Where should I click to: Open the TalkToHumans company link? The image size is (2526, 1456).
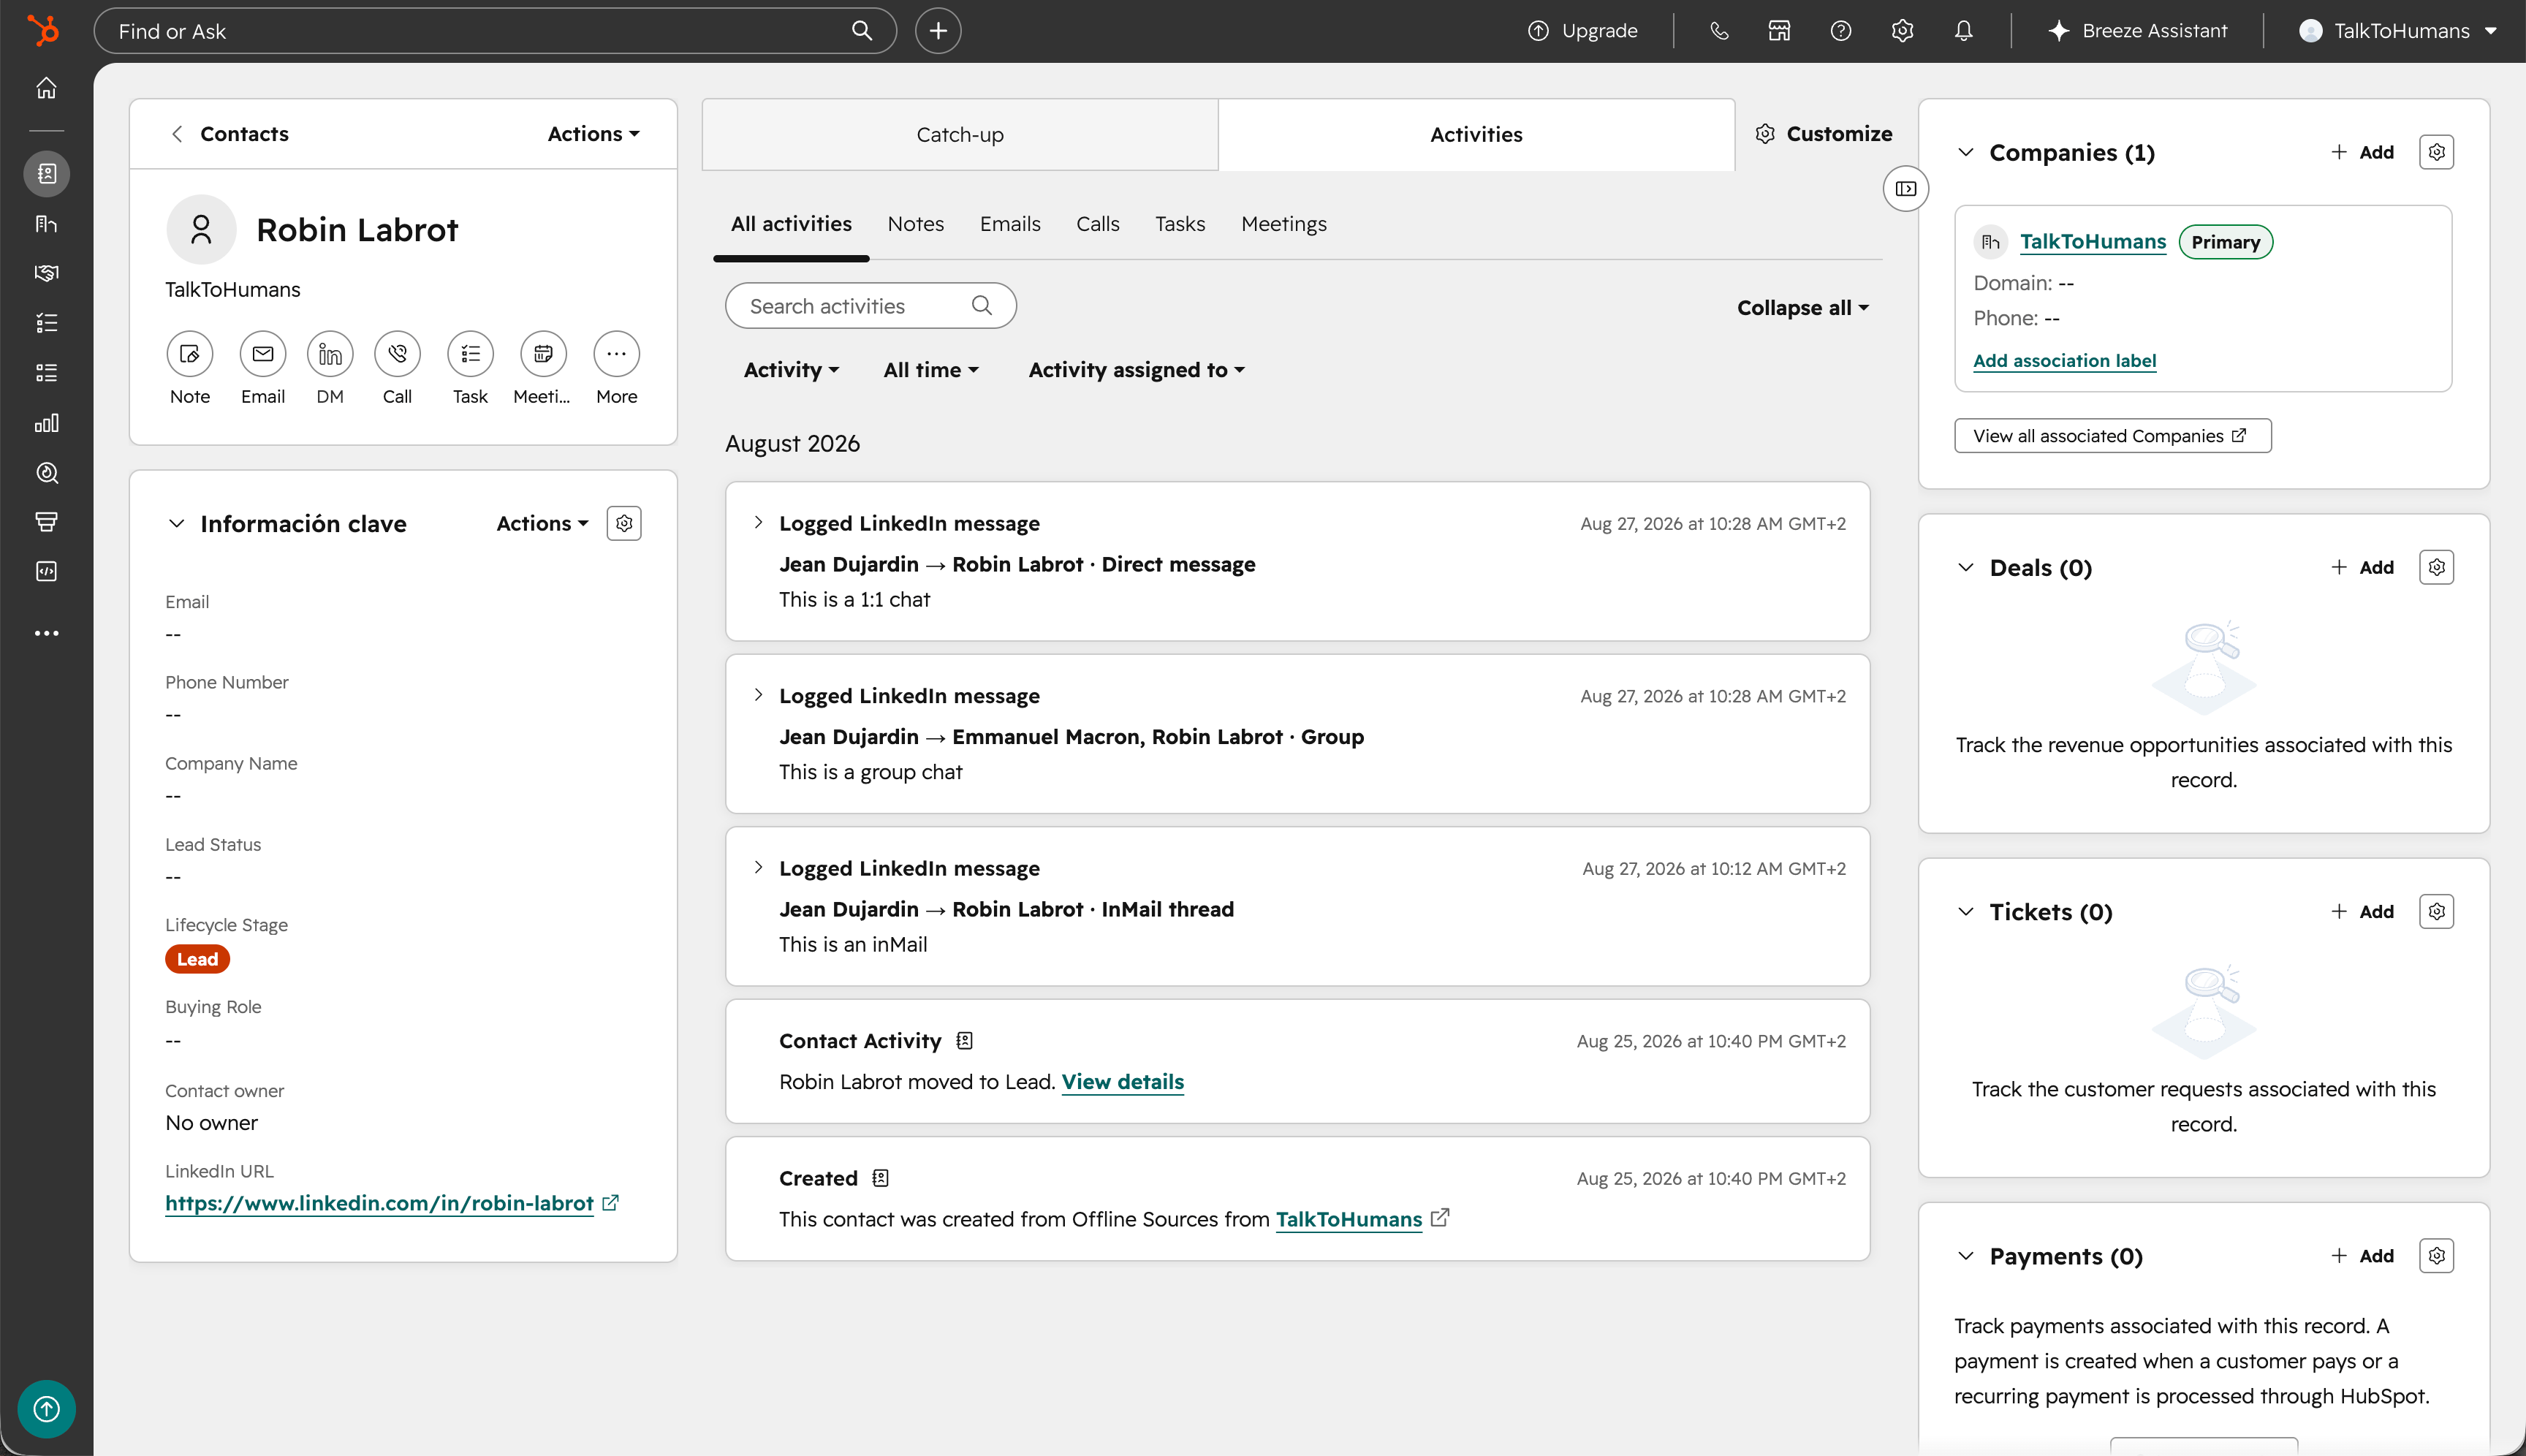click(x=2093, y=242)
